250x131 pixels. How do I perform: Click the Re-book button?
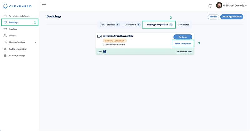183,37
